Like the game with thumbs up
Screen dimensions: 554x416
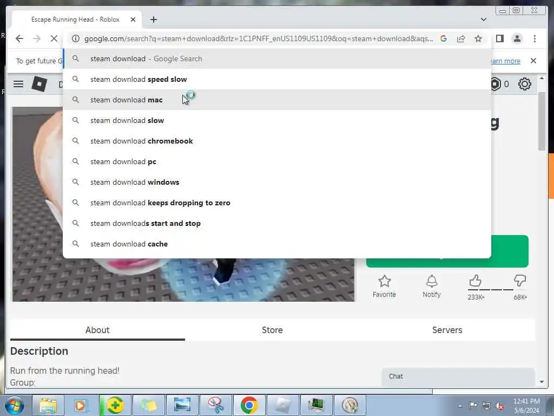(x=475, y=281)
